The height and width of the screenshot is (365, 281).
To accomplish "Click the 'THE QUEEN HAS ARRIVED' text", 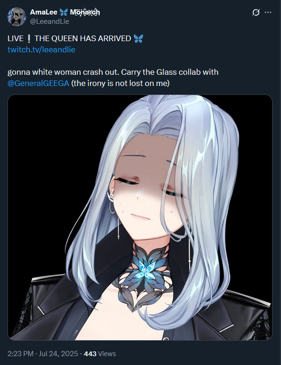I will coord(83,38).
